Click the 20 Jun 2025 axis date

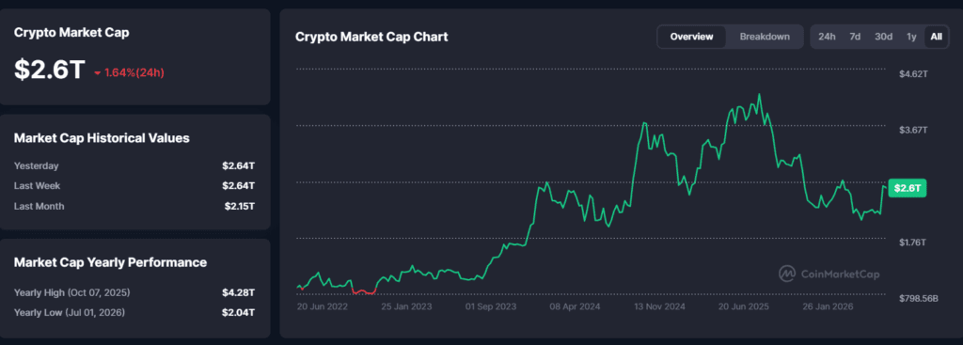coord(744,306)
